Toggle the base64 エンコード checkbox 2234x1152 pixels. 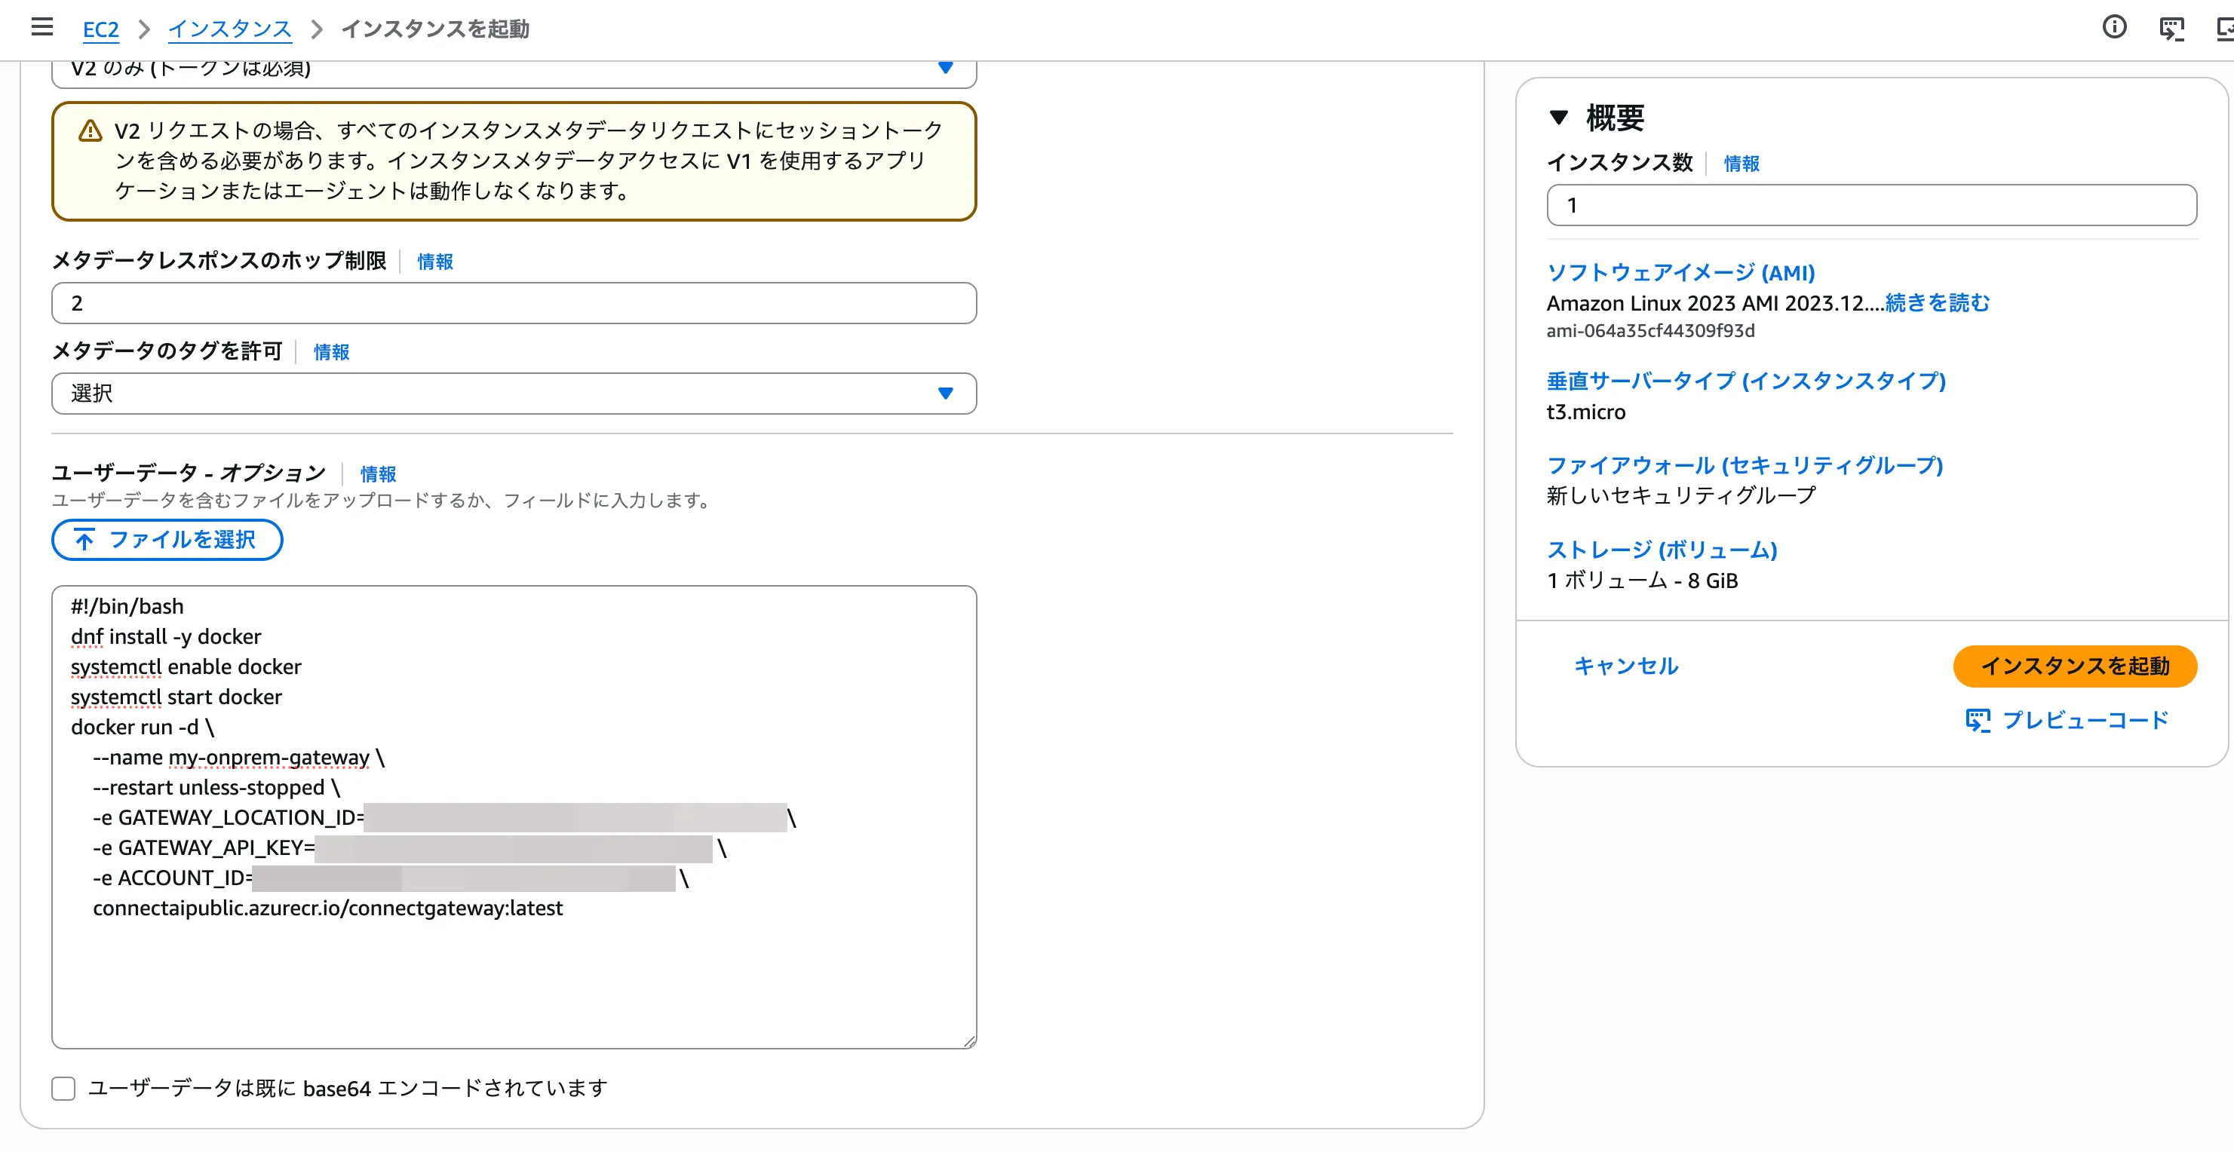coord(63,1089)
